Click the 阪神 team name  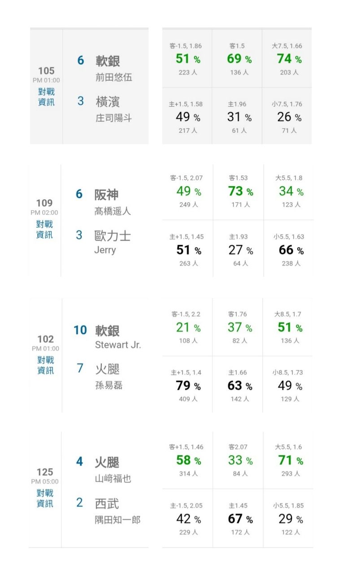click(x=107, y=195)
